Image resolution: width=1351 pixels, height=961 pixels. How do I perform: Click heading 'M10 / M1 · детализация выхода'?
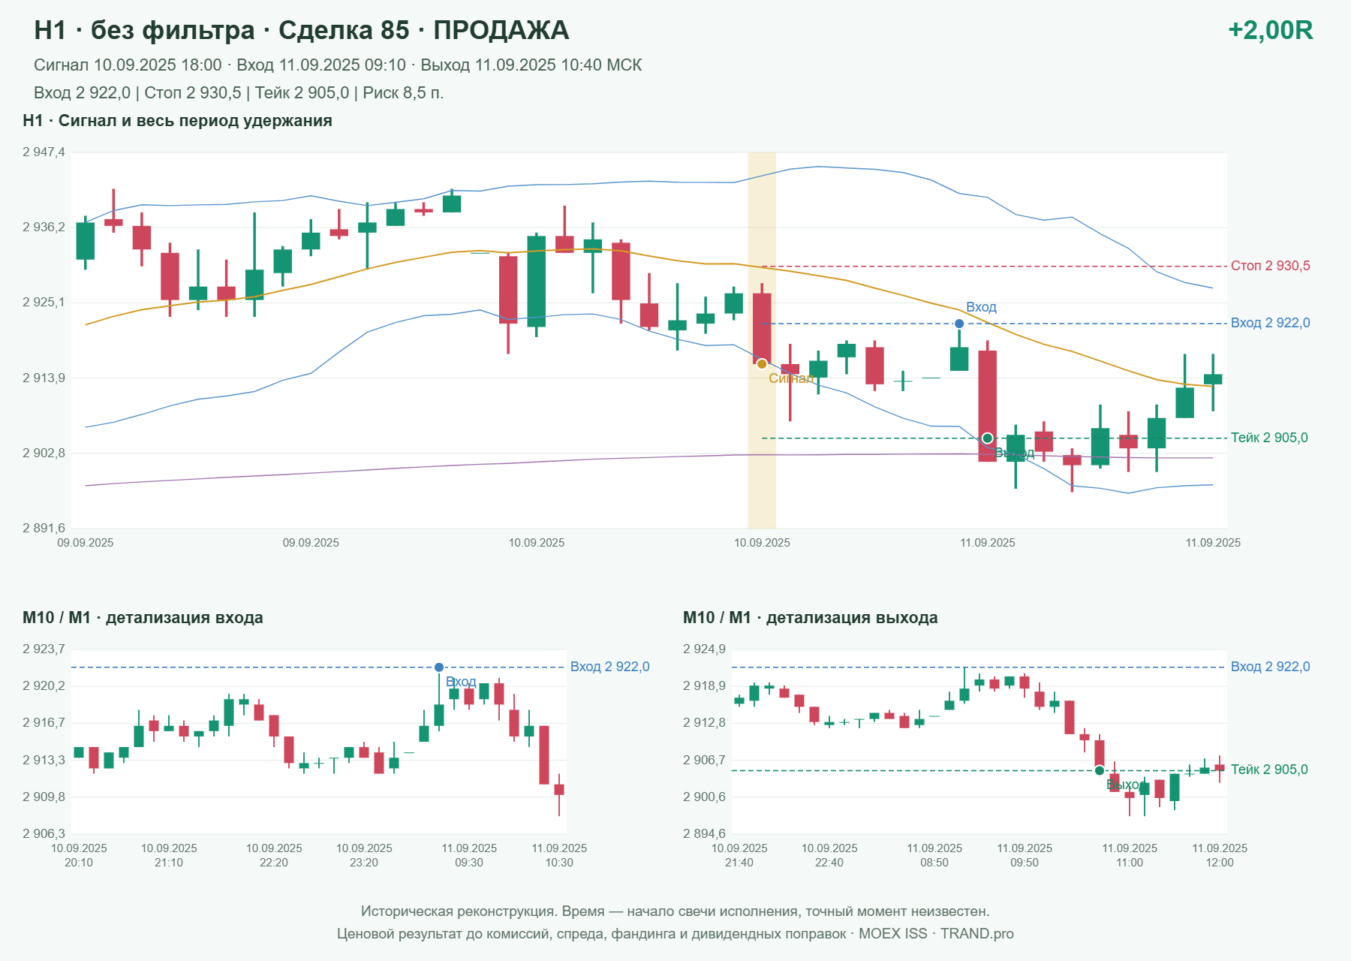coord(811,618)
